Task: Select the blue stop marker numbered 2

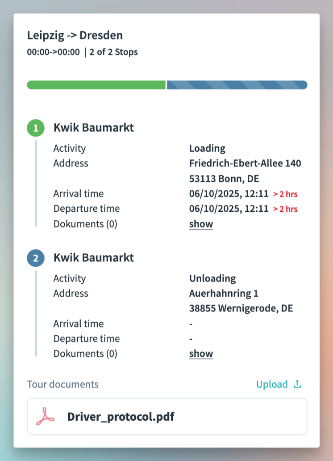Action: [36, 258]
